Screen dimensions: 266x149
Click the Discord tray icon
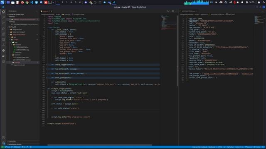coord(221,2)
